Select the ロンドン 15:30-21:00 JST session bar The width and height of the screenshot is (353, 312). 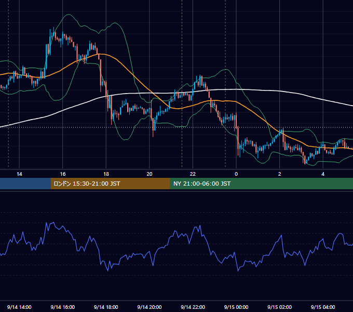pyautogui.click(x=110, y=184)
